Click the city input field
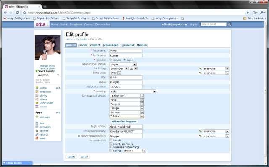The height and width of the screenshot is (167, 269). click(x=126, y=78)
